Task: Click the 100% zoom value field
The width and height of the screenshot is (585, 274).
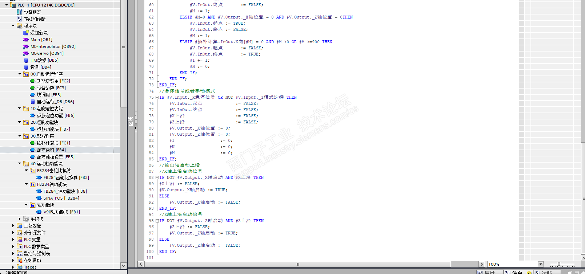Action: coord(513,264)
